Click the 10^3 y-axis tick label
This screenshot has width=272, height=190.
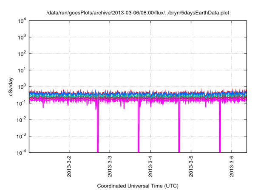[x=22, y=37]
